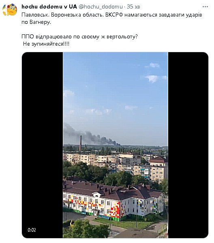Open the hochu dodomu profile avatar

click(x=10, y=10)
